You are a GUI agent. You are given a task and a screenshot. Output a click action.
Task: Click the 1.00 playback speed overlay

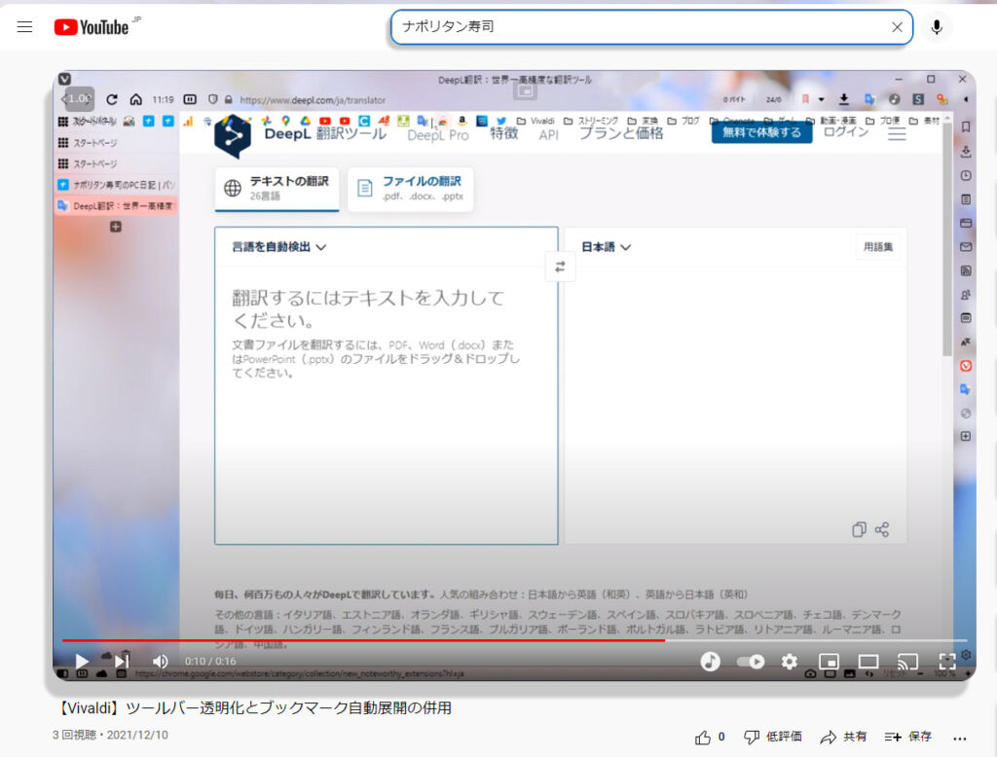click(x=80, y=98)
